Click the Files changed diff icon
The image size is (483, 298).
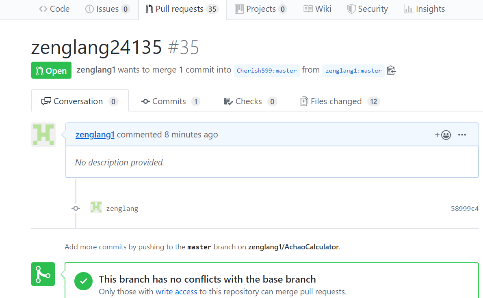pos(304,101)
